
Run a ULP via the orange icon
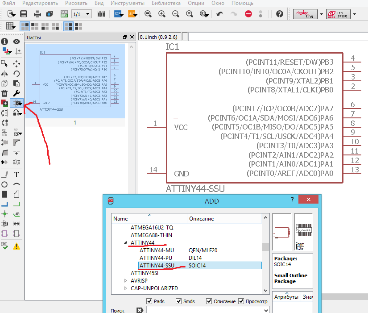pyautogui.click(x=132, y=14)
